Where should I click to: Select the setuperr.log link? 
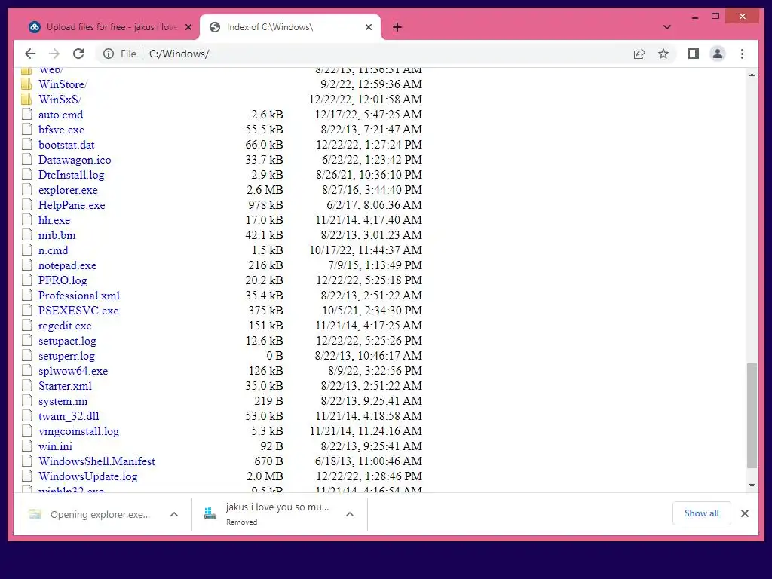point(66,356)
